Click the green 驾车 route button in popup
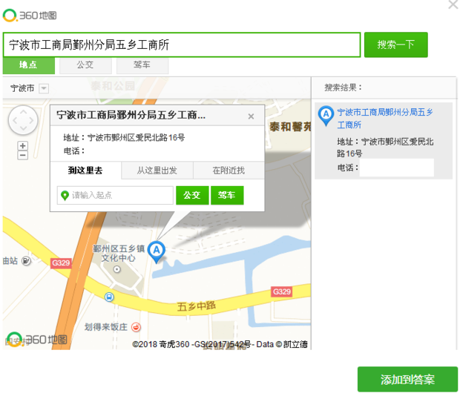 (x=227, y=195)
